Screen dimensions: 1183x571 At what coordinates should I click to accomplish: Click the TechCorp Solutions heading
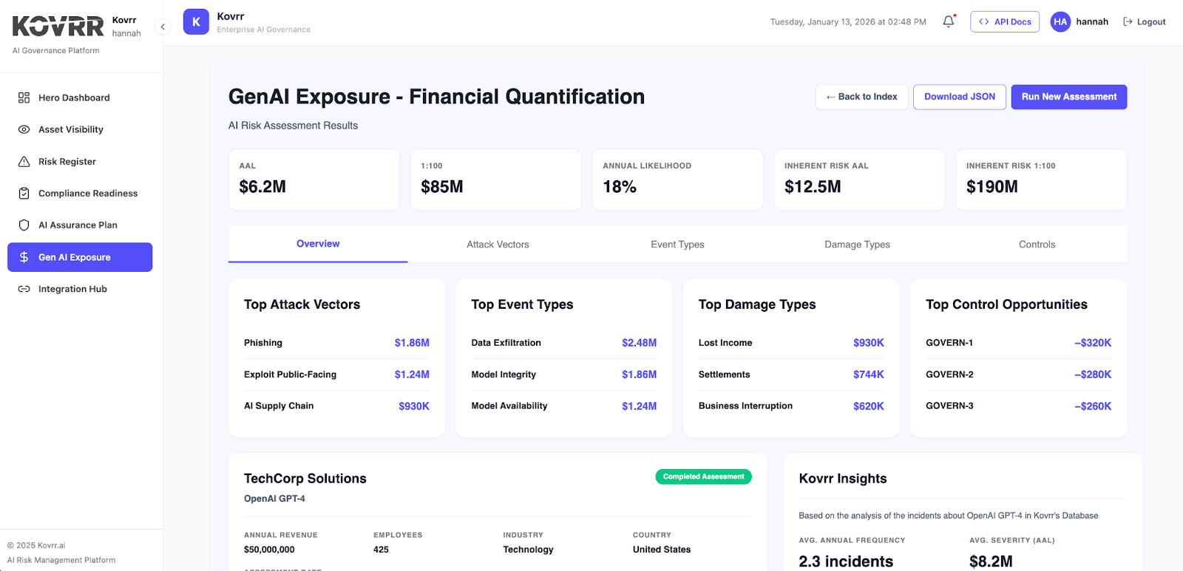tap(305, 479)
